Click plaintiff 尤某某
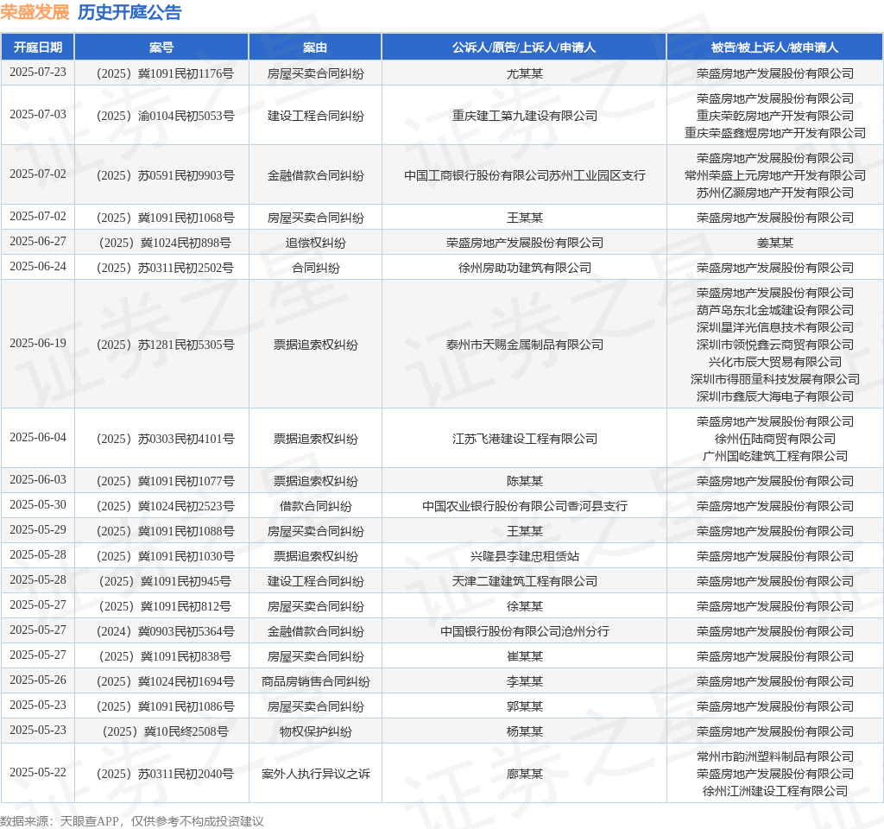The image size is (884, 829). click(524, 73)
